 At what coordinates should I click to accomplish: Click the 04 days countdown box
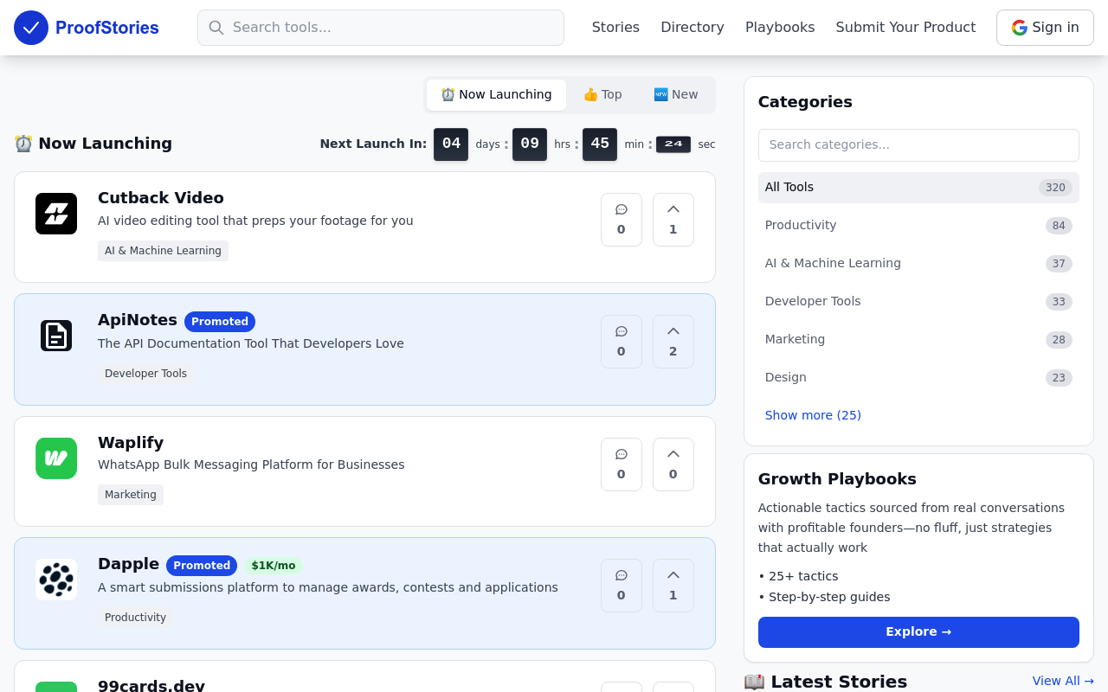[451, 144]
